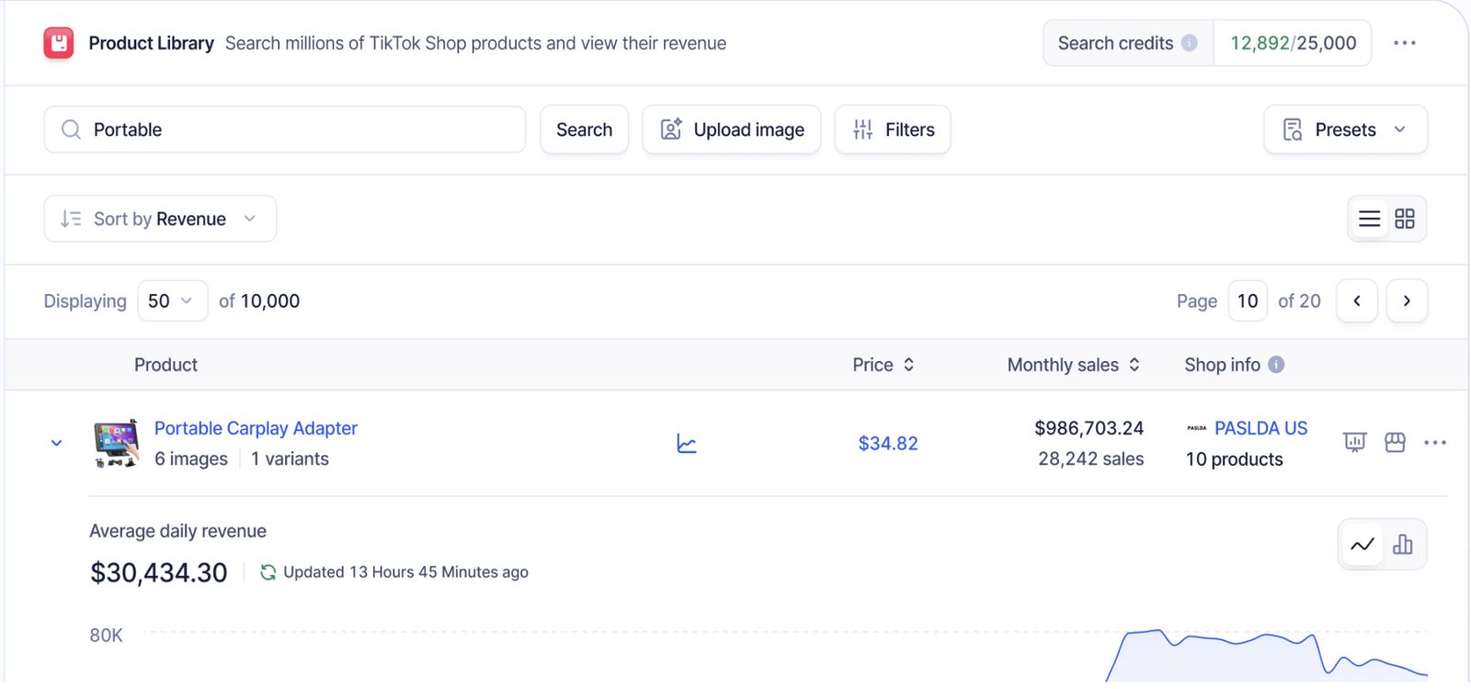Click the Upload image button
The image size is (1471, 689).
732,130
